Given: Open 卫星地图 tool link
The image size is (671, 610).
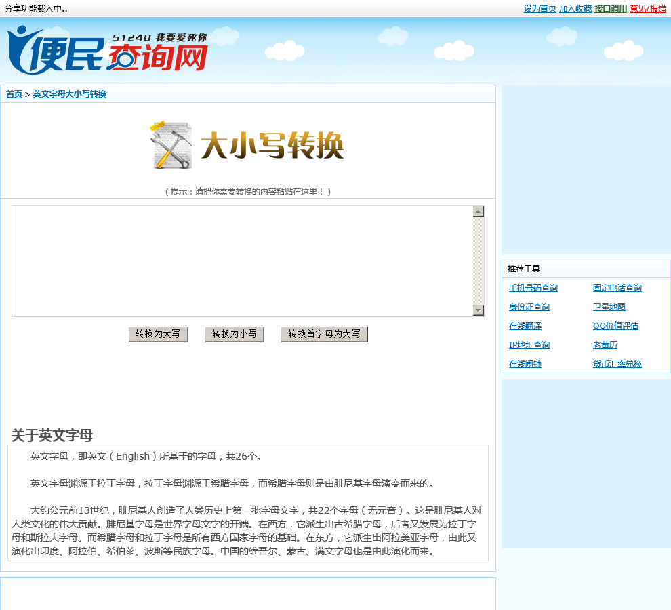Looking at the screenshot, I should (x=609, y=307).
